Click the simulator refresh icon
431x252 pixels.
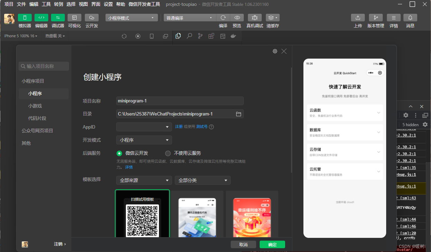pos(124,36)
